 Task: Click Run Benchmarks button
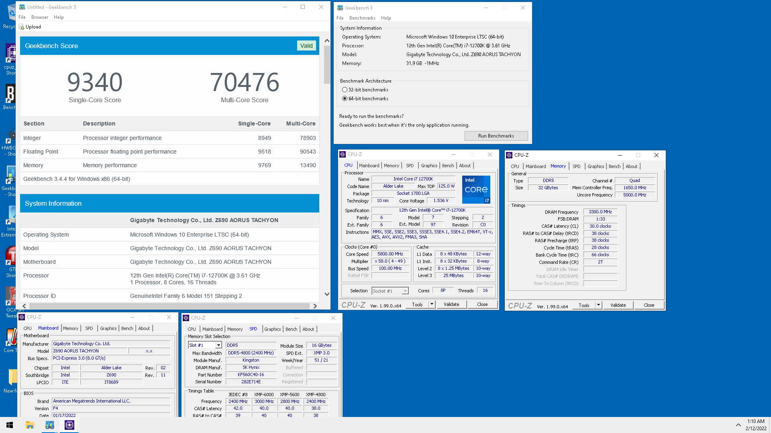(496, 136)
